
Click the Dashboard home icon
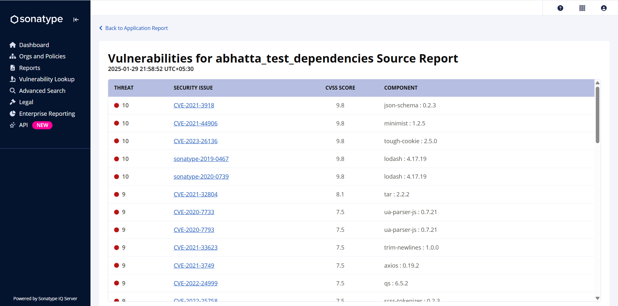13,45
